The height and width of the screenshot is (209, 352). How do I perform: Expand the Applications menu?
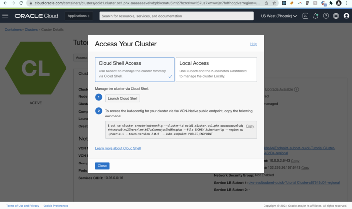click(x=79, y=16)
